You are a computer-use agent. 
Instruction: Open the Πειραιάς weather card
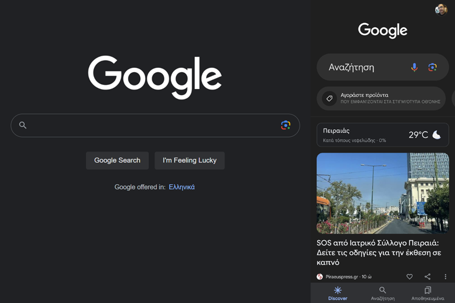382,135
